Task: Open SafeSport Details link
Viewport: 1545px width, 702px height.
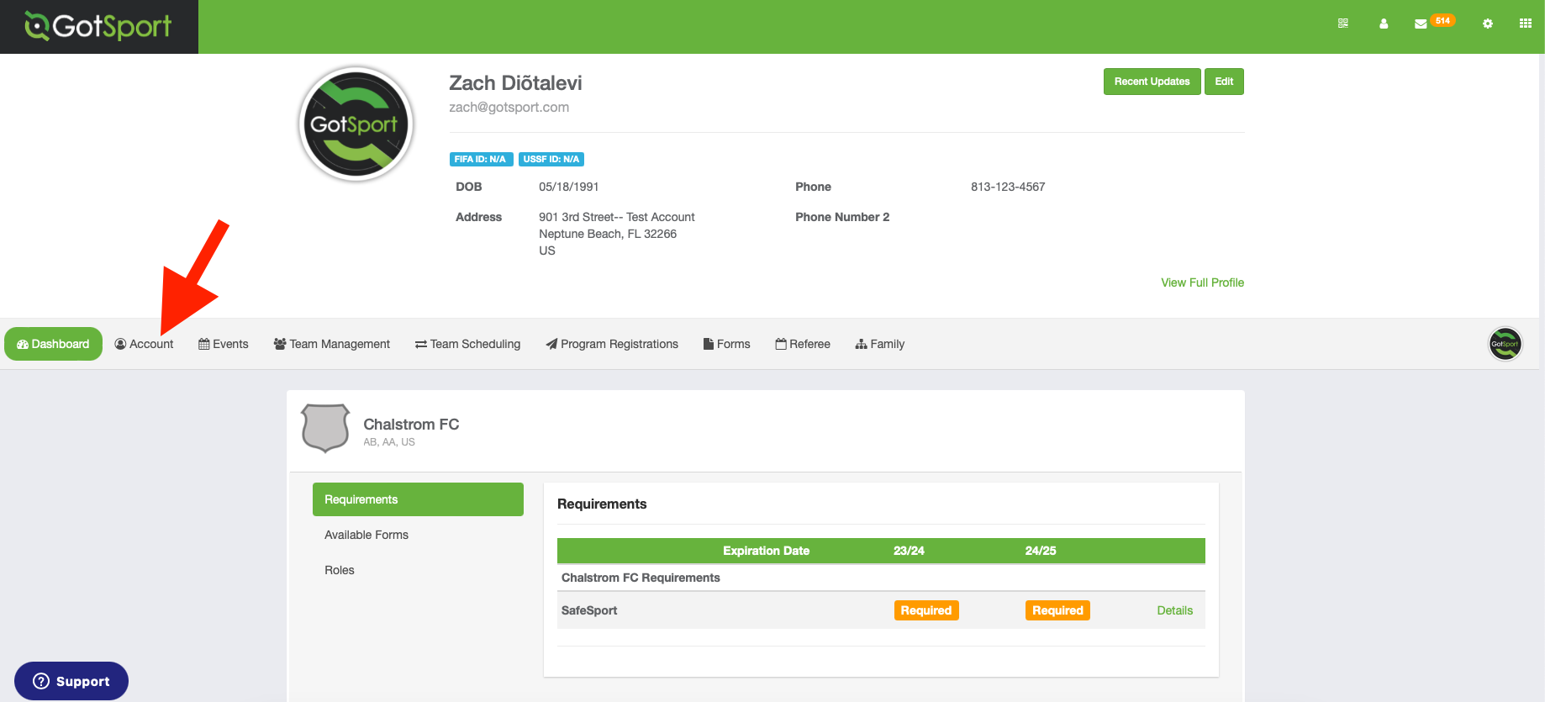Action: click(1174, 610)
